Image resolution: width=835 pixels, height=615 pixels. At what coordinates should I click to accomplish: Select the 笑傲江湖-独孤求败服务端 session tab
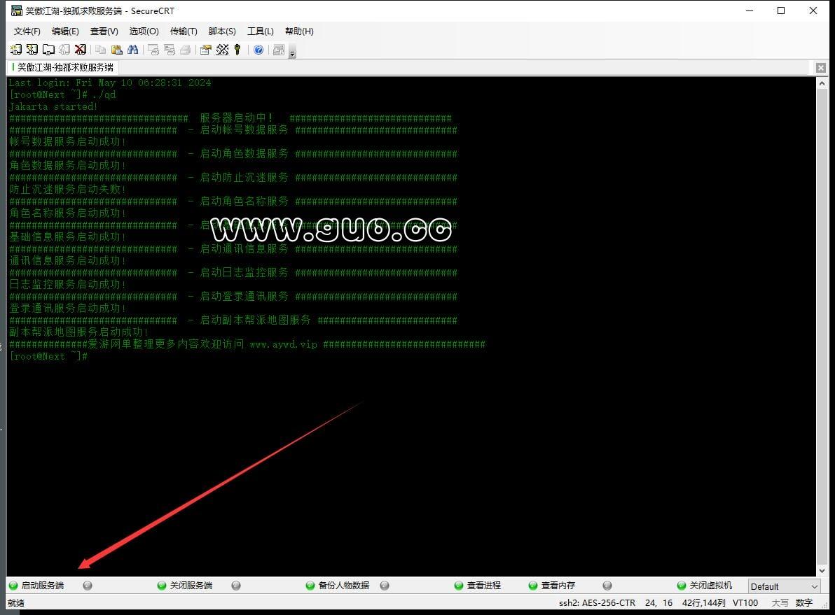pos(64,68)
